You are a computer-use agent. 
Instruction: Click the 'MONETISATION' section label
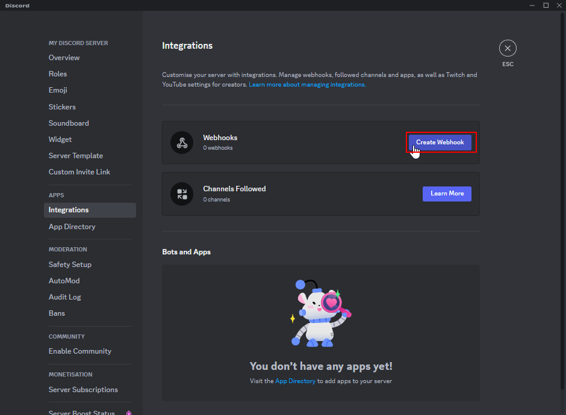coord(70,374)
